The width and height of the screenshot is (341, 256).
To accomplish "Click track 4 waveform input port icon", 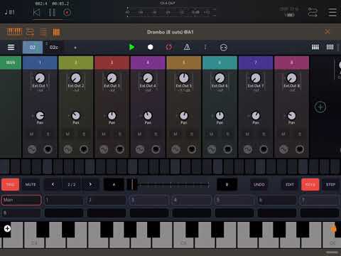I will click(x=140, y=149).
